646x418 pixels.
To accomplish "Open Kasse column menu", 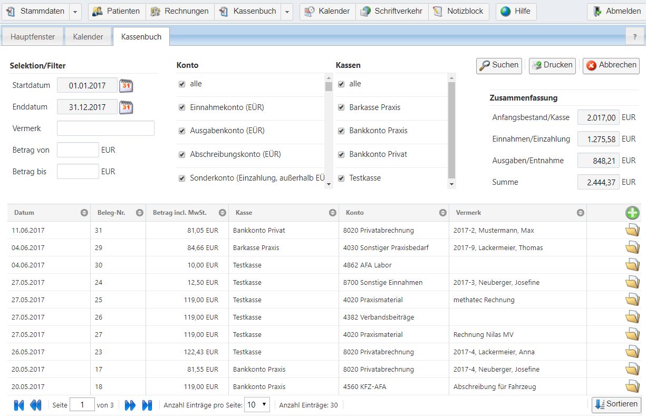I will tap(332, 213).
